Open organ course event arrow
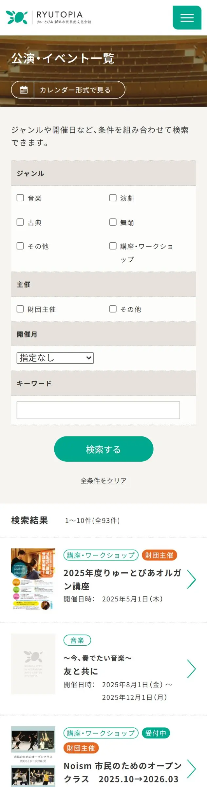Image resolution: width=207 pixels, height=787 pixels. (191, 579)
